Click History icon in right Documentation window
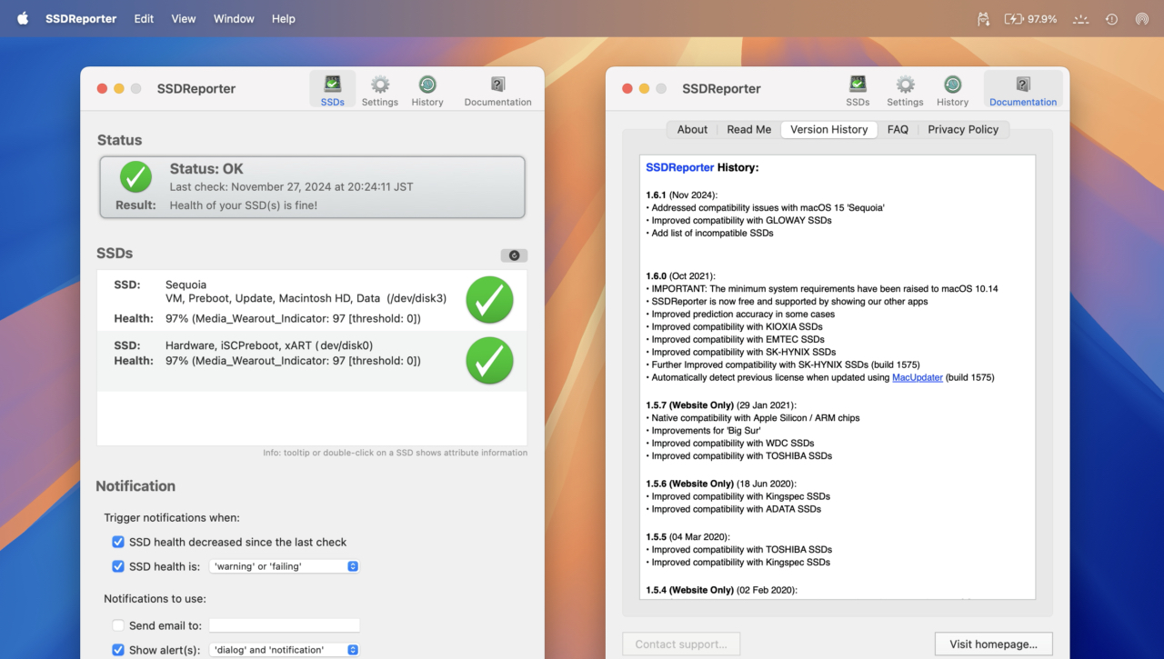 coord(952,89)
